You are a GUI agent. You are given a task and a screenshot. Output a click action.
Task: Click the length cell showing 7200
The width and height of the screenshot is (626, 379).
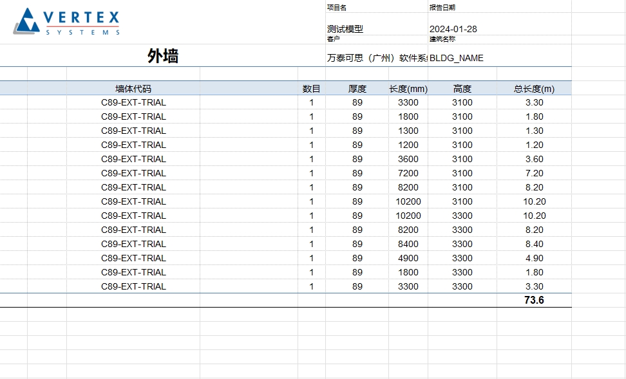tap(408, 173)
